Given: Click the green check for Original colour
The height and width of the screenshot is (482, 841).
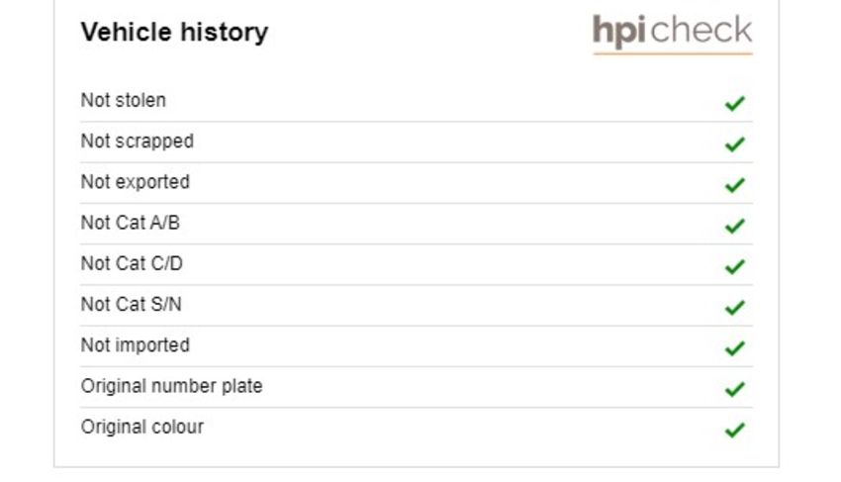Looking at the screenshot, I should pos(735,430).
